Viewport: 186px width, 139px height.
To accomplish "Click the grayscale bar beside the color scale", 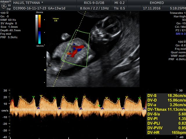I will (37, 29).
